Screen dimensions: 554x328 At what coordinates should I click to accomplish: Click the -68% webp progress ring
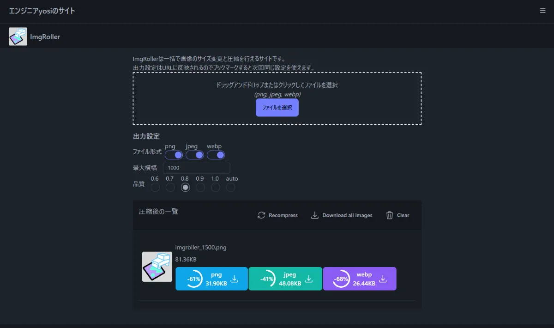point(341,279)
